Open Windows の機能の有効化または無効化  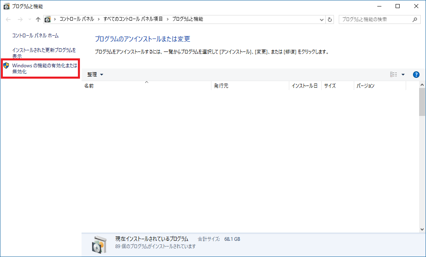point(44,68)
